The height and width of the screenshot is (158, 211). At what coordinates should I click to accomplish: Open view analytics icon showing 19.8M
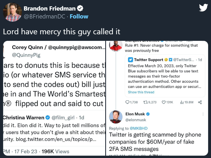point(182,102)
